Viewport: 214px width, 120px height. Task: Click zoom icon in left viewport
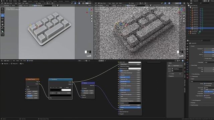pos(92,16)
